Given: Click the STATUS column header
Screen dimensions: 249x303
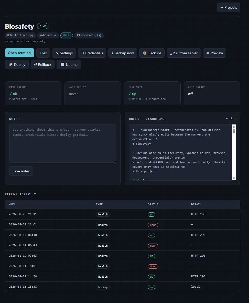Looking at the screenshot, I should (x=153, y=204).
